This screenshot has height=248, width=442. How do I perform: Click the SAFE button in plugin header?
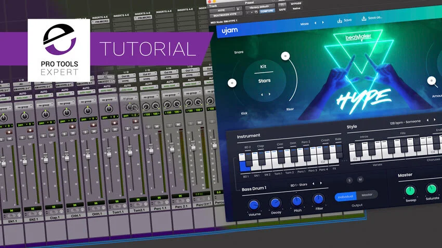282,9
